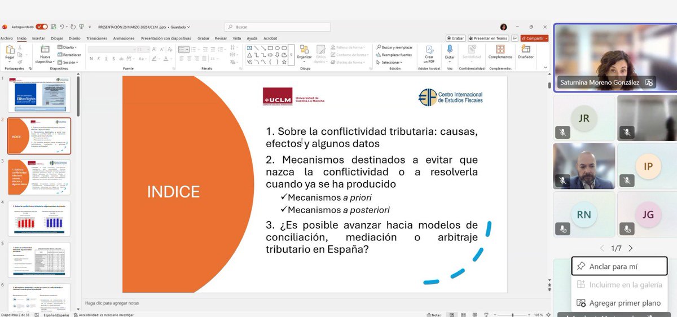Viewport: 677px width, 317px height.
Task: Click the Save icon in quick access toolbar
Action: [x=54, y=27]
